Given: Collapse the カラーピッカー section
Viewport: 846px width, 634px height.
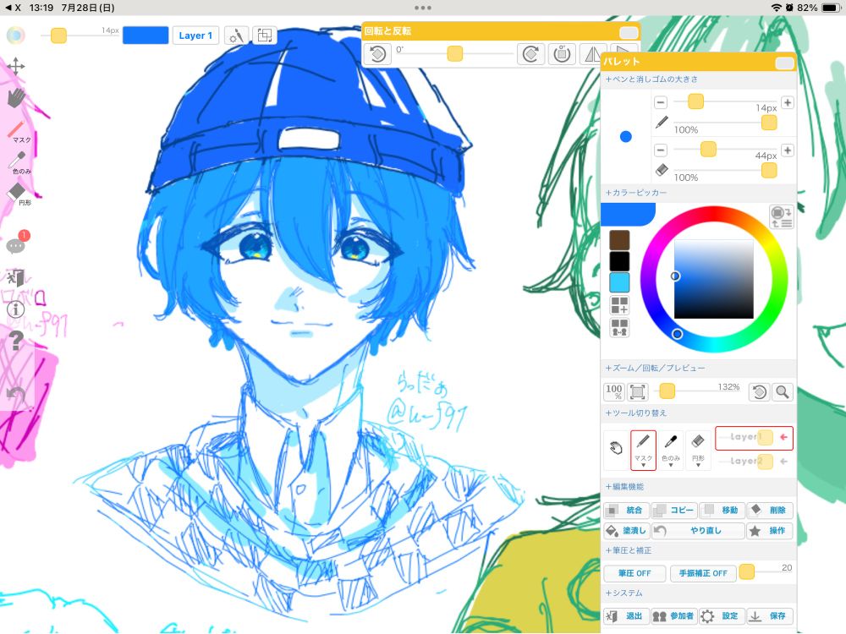Looking at the screenshot, I should click(x=636, y=193).
